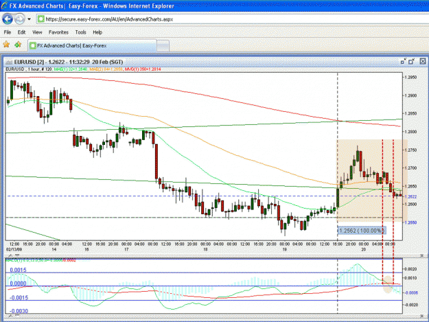Click the browser Forward button
The image size is (429, 322).
click(x=19, y=19)
